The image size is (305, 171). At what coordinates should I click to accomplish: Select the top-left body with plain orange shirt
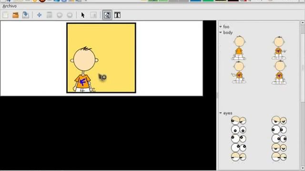[x=239, y=47]
